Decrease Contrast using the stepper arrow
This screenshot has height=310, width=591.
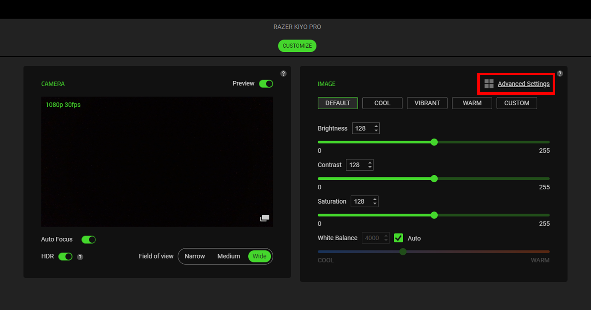(x=369, y=167)
